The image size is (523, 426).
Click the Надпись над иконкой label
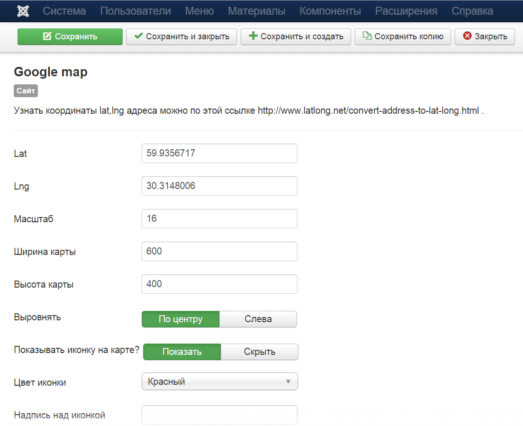[59, 415]
